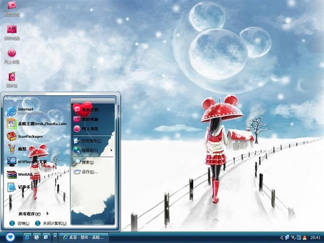
Task: Click the heart-shaped start button
Action: [x=10, y=237]
